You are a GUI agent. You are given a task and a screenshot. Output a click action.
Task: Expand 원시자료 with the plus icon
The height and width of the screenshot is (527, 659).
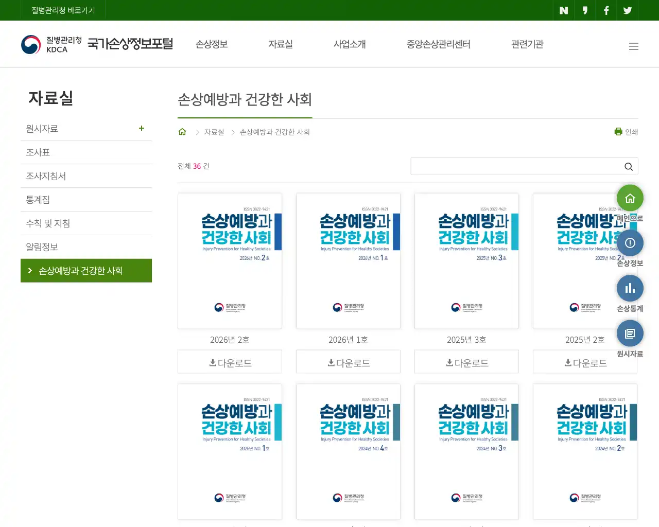142,128
